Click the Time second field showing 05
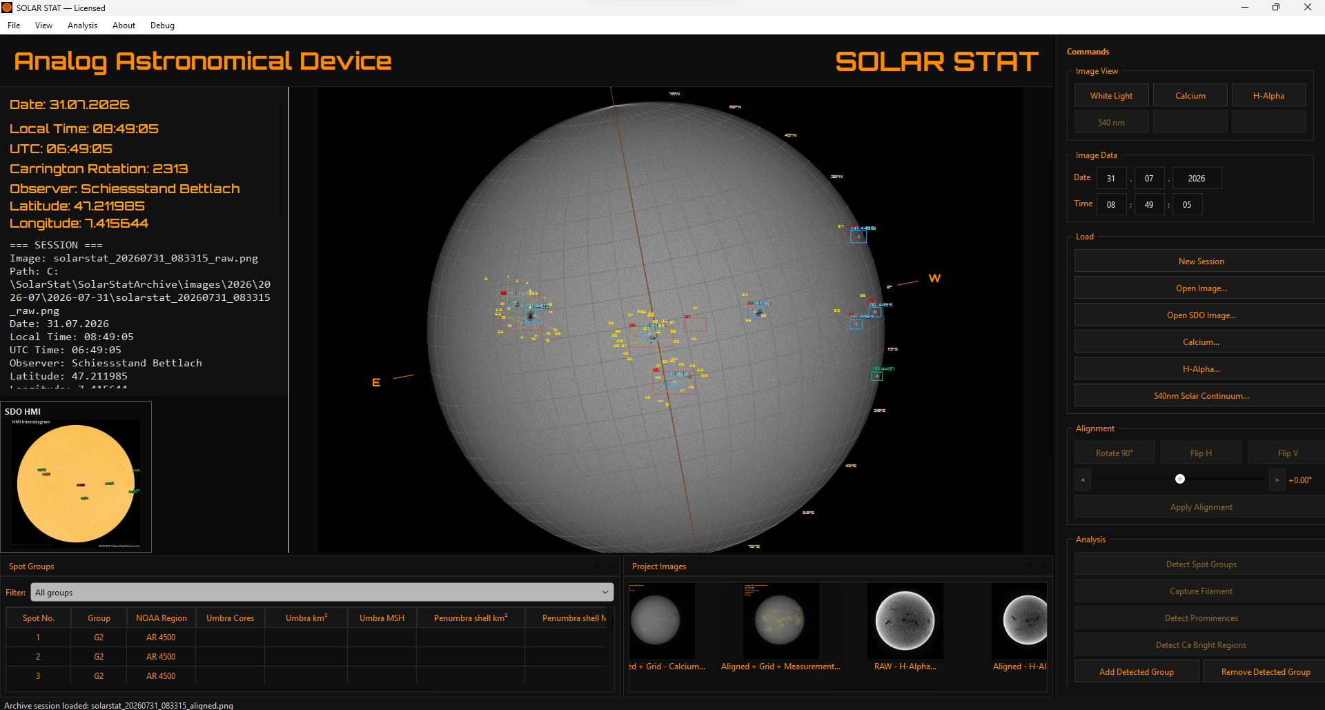The width and height of the screenshot is (1325, 710). tap(1187, 204)
